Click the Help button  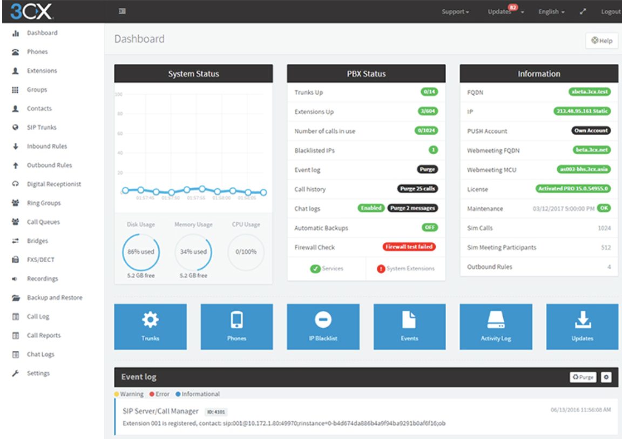pyautogui.click(x=602, y=41)
